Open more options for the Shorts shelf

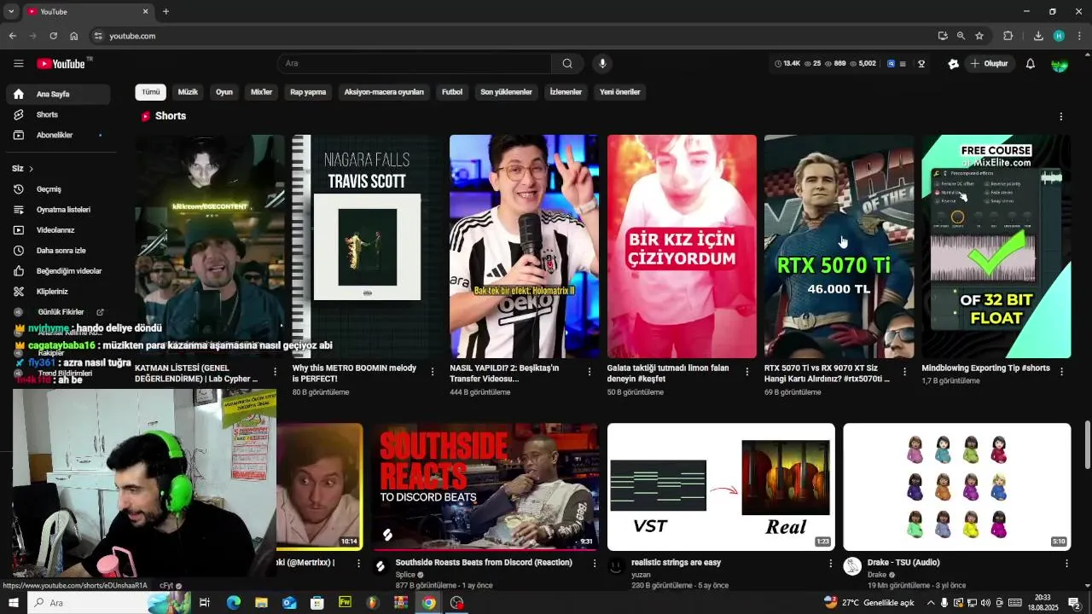point(1061,116)
